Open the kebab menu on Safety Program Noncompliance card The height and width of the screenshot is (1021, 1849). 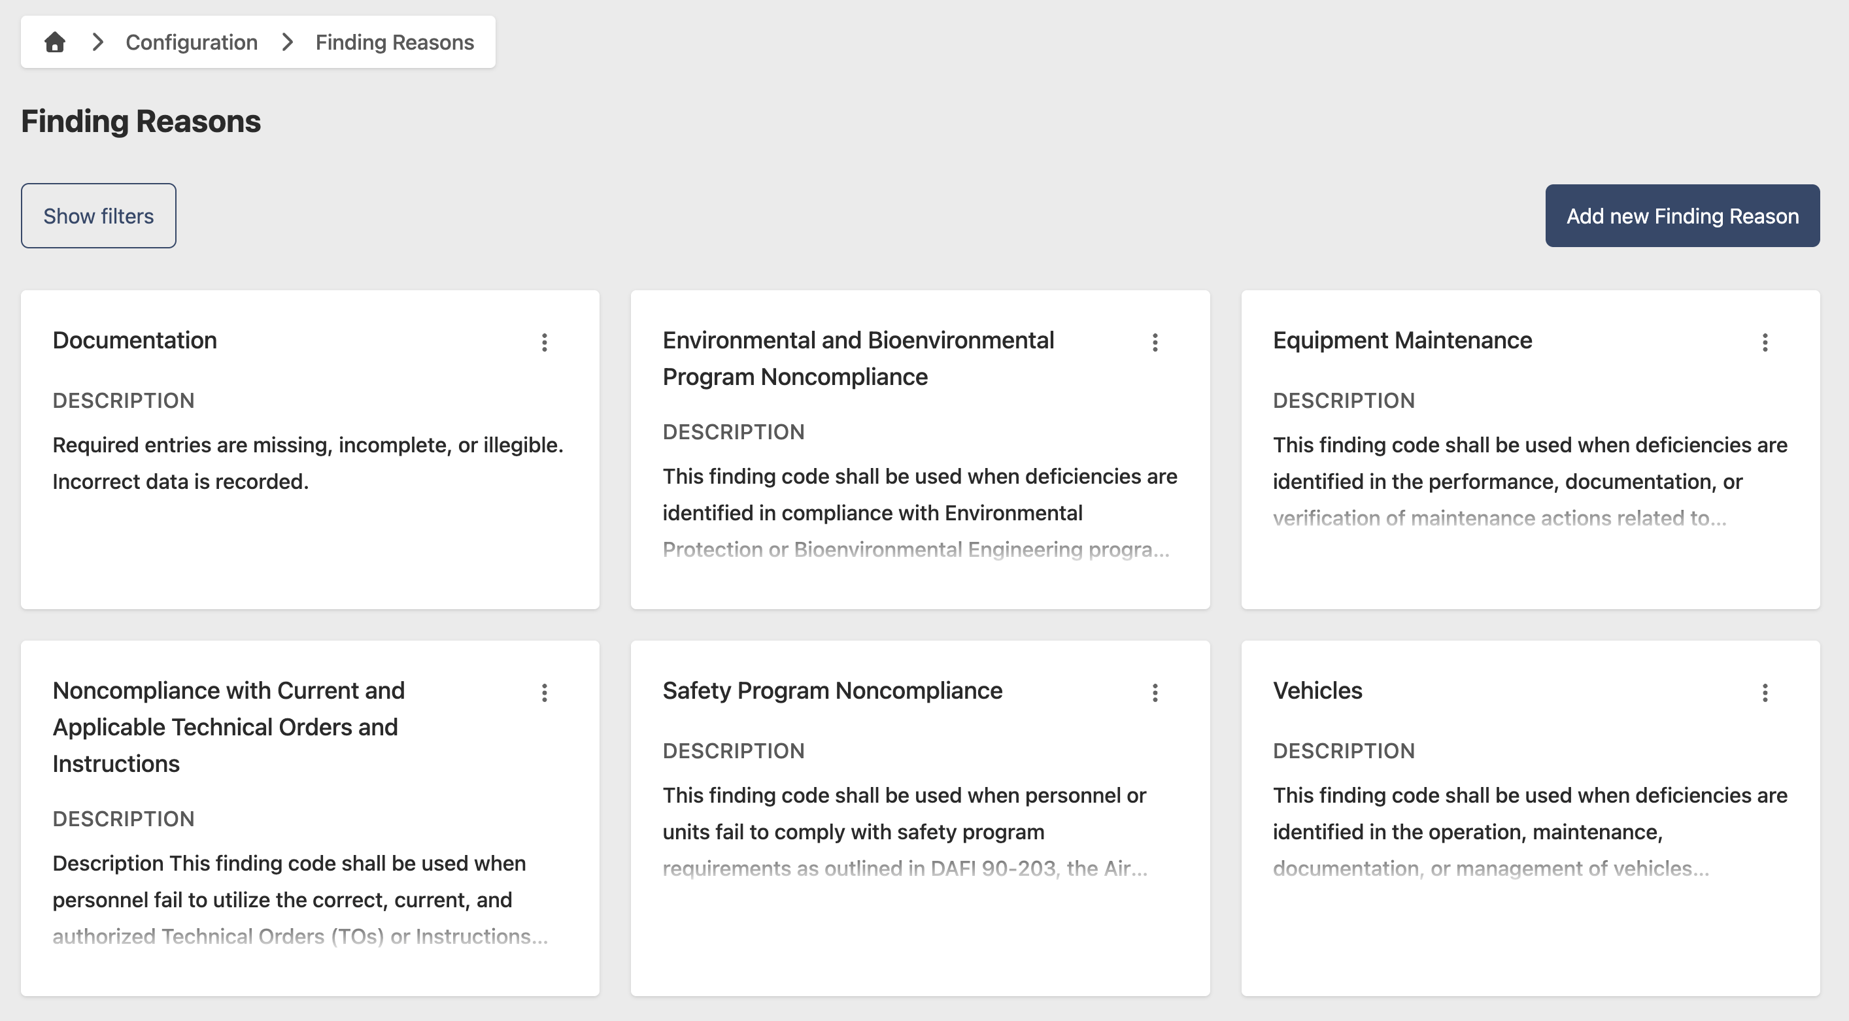coord(1155,692)
